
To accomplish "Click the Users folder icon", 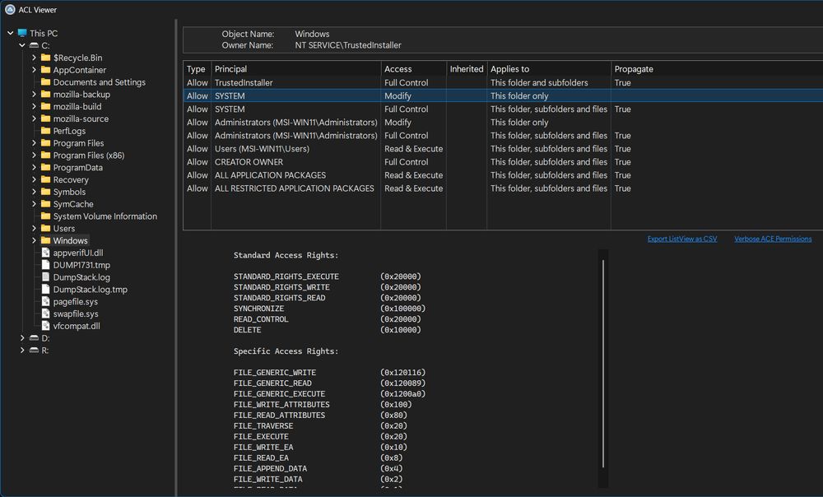I will (45, 228).
